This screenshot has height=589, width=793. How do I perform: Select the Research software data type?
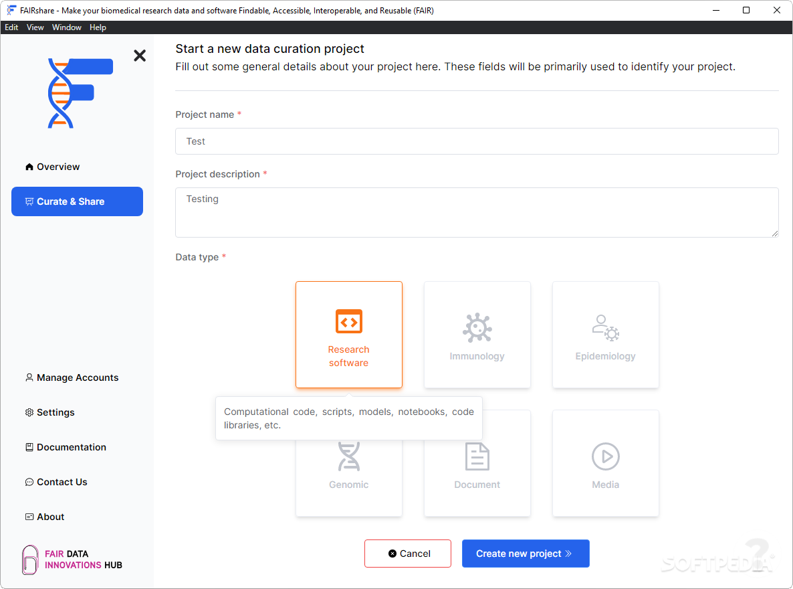349,335
